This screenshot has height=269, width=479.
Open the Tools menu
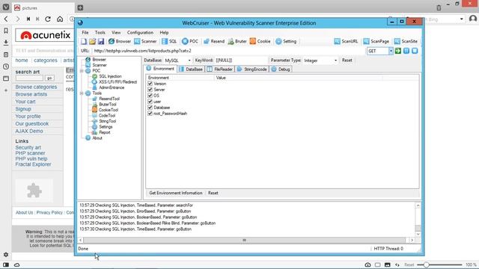[x=100, y=32]
